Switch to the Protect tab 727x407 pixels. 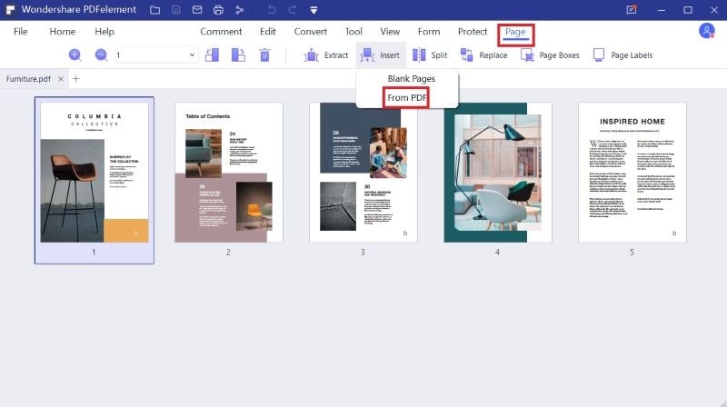point(473,32)
